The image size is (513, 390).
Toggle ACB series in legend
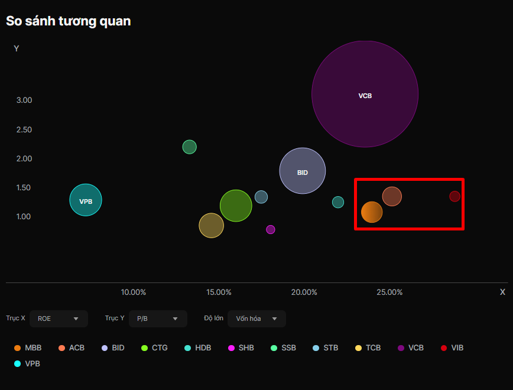[72, 348]
